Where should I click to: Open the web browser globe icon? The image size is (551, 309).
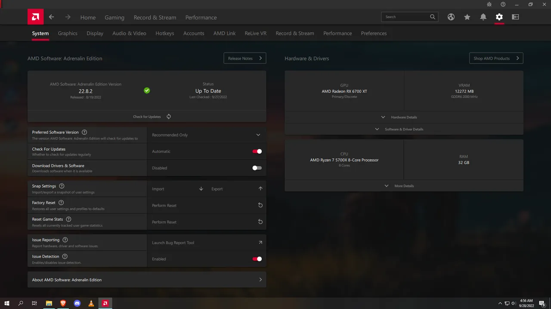[x=451, y=17]
